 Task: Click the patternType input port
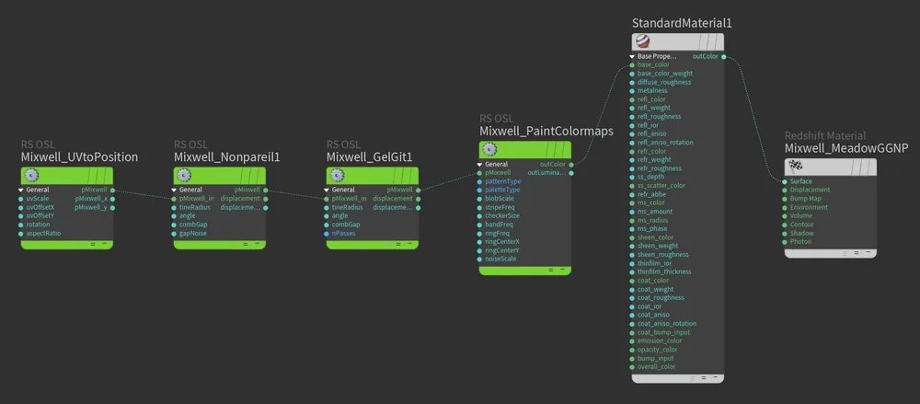tap(479, 181)
